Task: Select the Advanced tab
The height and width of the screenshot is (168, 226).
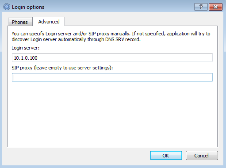Action: pyautogui.click(x=49, y=22)
